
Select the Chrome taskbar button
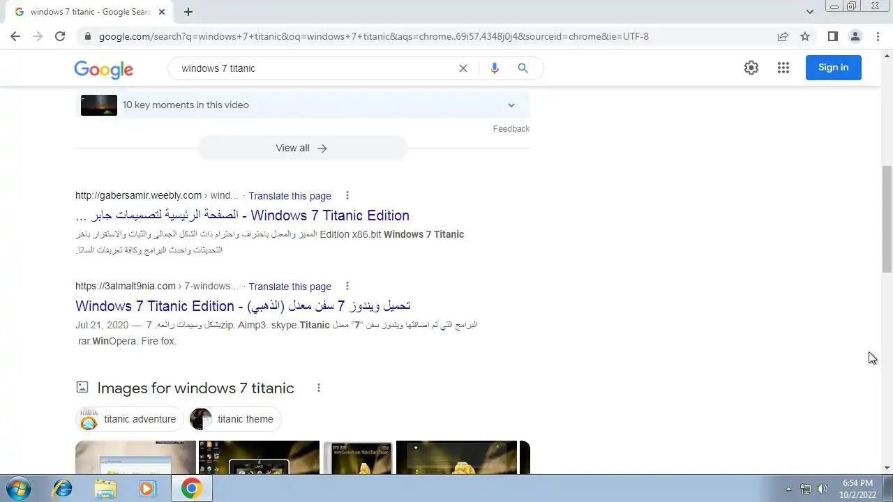(x=191, y=489)
